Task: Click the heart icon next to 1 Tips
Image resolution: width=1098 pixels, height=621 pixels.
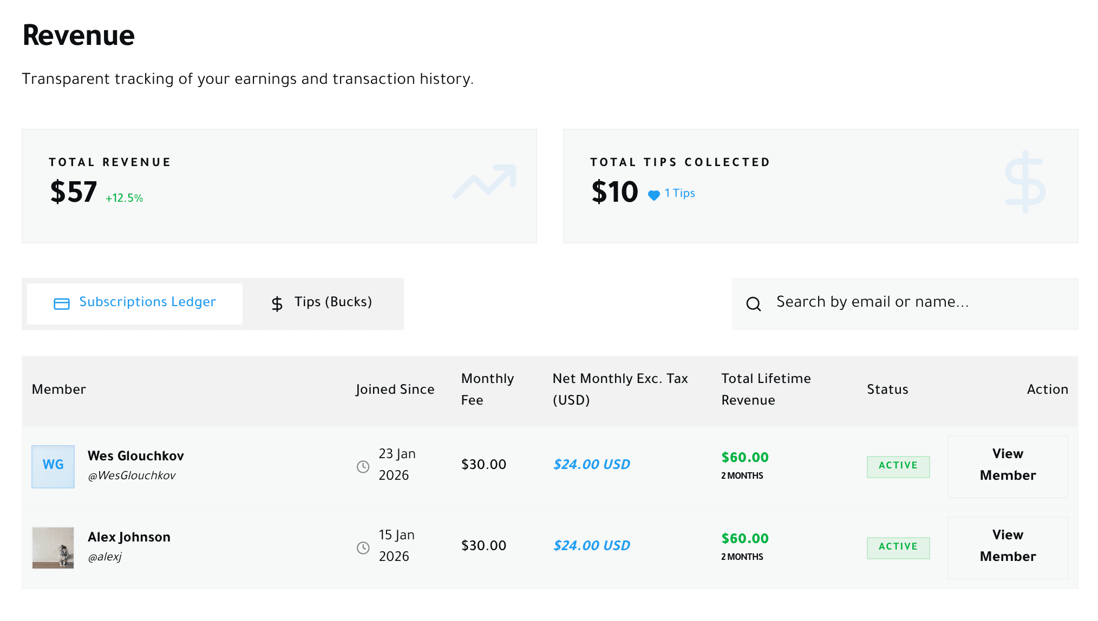Action: coord(653,193)
